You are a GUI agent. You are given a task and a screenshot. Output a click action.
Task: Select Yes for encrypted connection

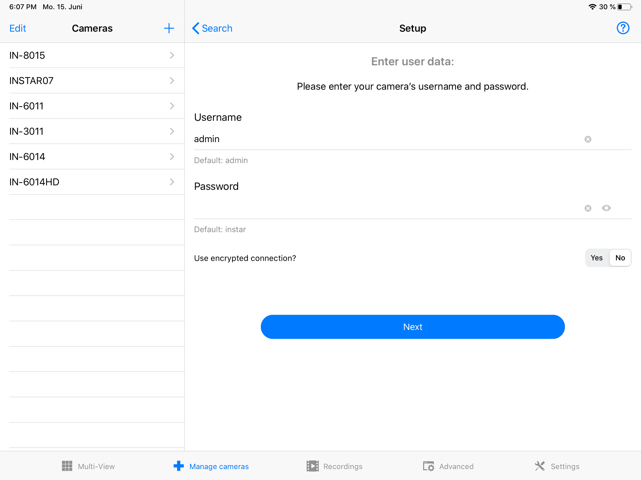coord(596,258)
